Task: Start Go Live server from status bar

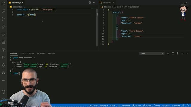Action: pyautogui.click(x=137, y=106)
